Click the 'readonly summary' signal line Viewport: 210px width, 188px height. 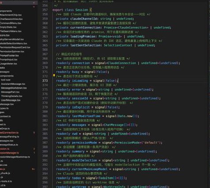point(107,151)
